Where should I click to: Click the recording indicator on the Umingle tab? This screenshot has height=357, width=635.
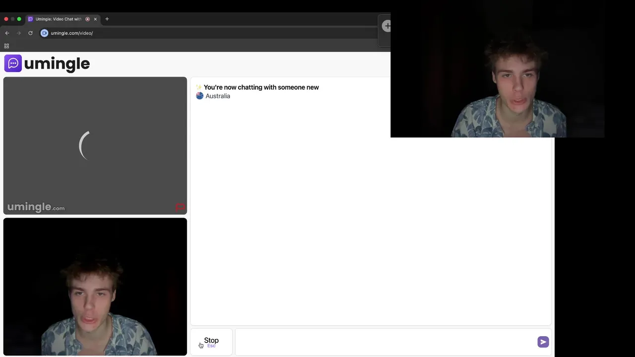click(x=87, y=19)
